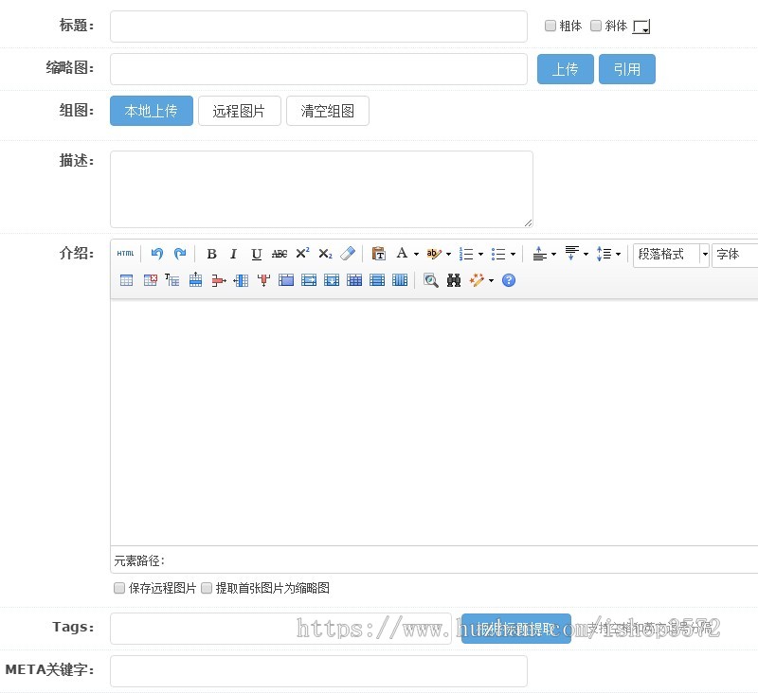Check 保存远程图片 option
This screenshot has height=693, width=758.
coord(119,588)
